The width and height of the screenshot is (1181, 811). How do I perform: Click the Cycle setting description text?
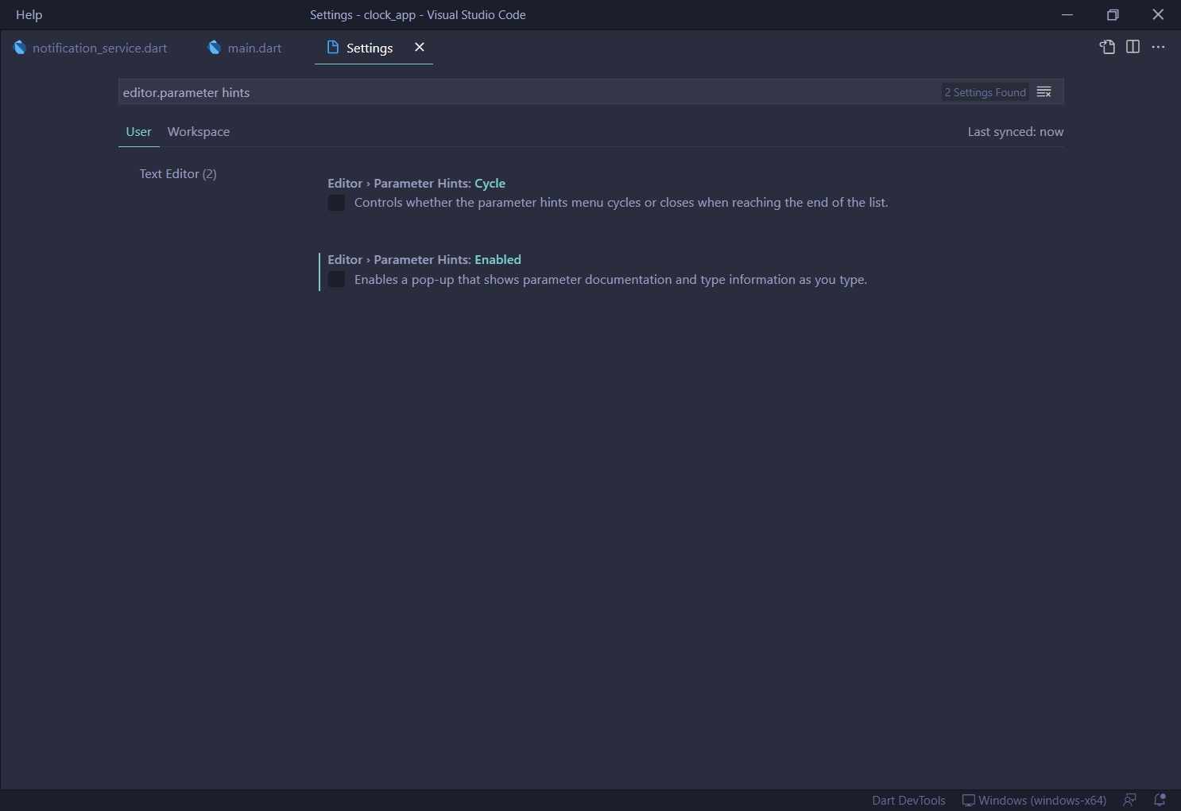click(621, 203)
